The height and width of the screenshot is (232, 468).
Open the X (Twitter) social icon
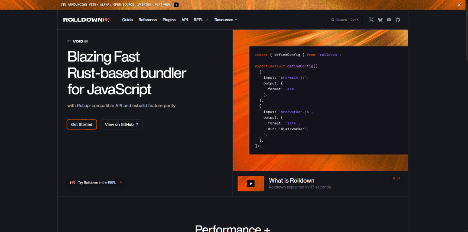click(x=371, y=19)
